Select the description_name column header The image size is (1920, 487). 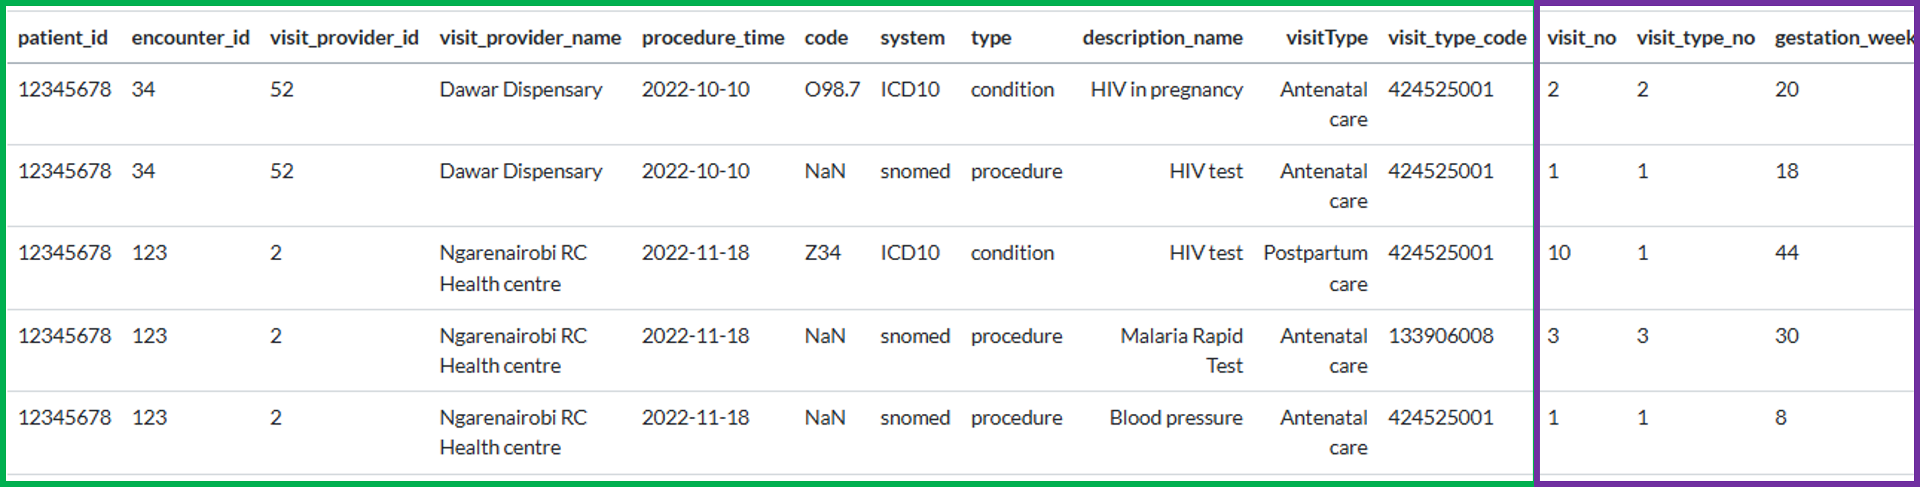[x=1162, y=38]
